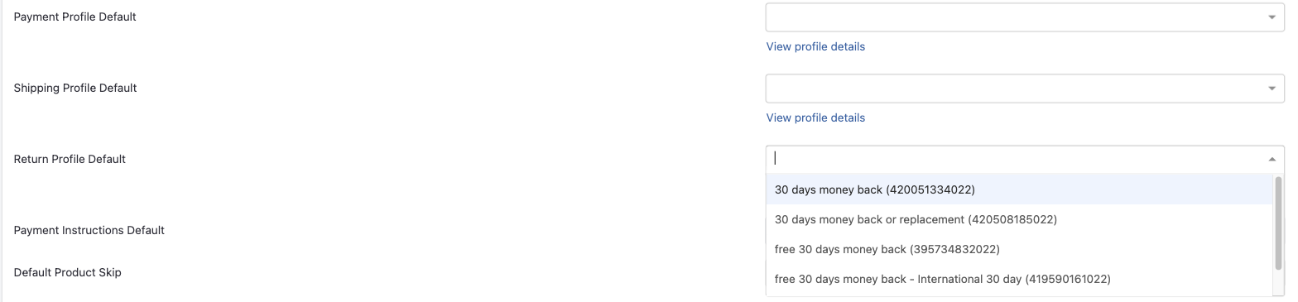
Task: Focus the Payment Profile Default select box
Action: pos(1025,17)
